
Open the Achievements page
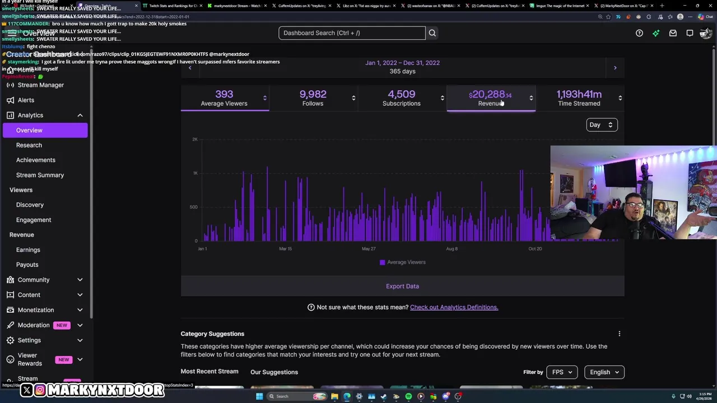click(x=36, y=160)
